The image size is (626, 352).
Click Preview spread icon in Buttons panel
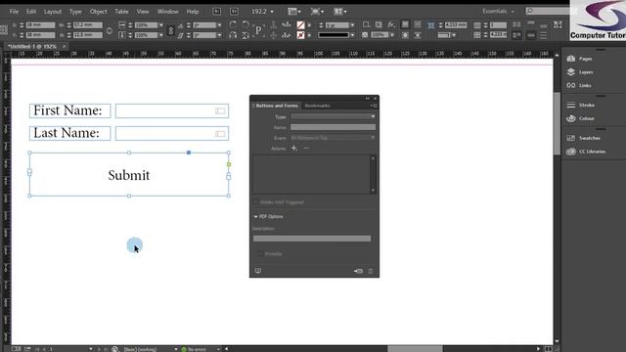258,271
